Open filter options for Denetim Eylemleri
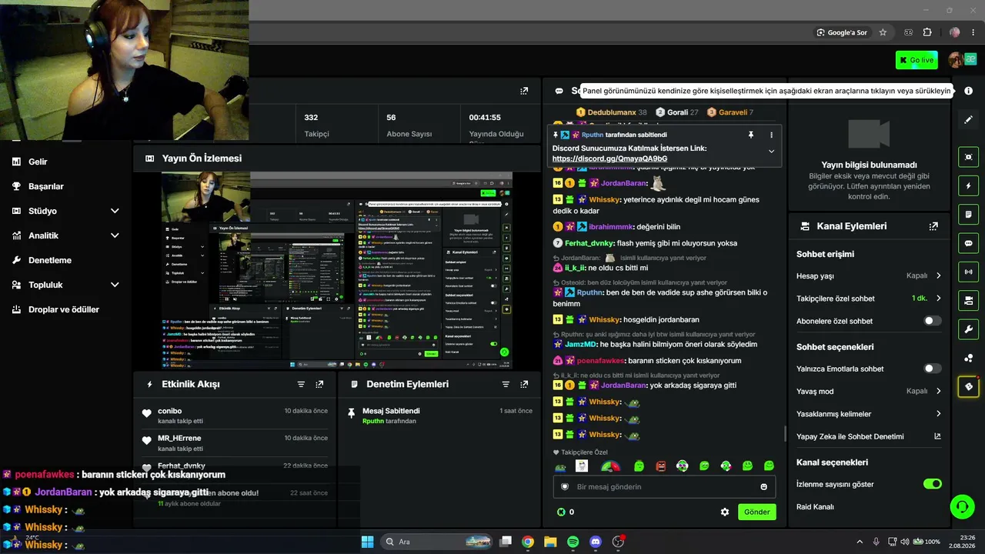This screenshot has height=554, width=985. 506,384
